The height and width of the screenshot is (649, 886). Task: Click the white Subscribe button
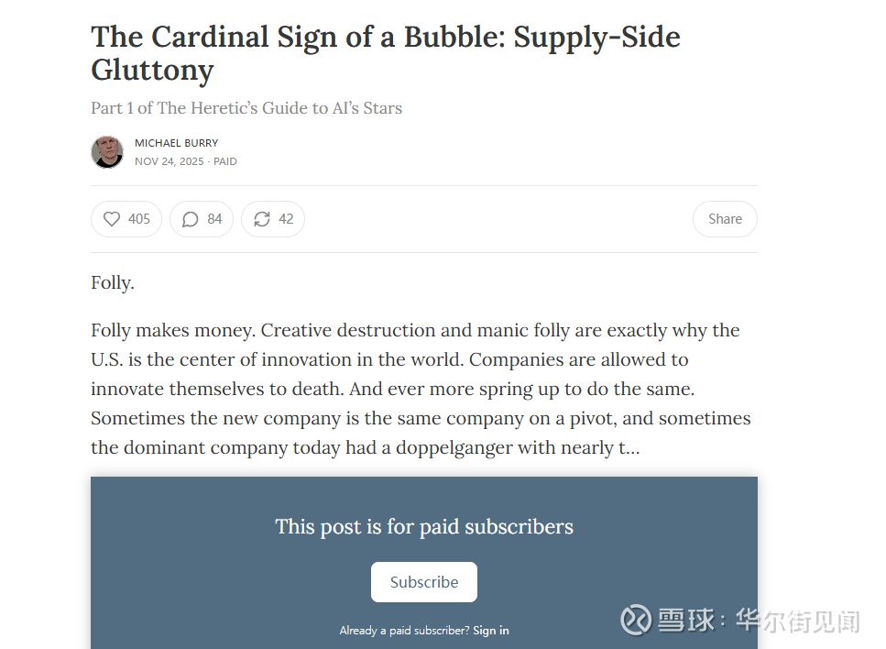(x=424, y=582)
